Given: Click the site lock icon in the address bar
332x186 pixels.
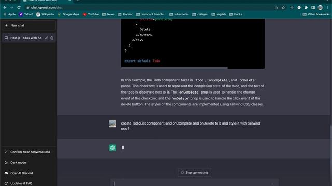Looking at the screenshot, I should click(x=27, y=8).
